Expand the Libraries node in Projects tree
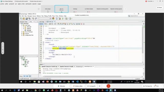Screen dimensions: 164x92 click(22, 33)
